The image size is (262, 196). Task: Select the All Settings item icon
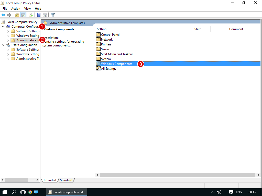click(x=99, y=69)
